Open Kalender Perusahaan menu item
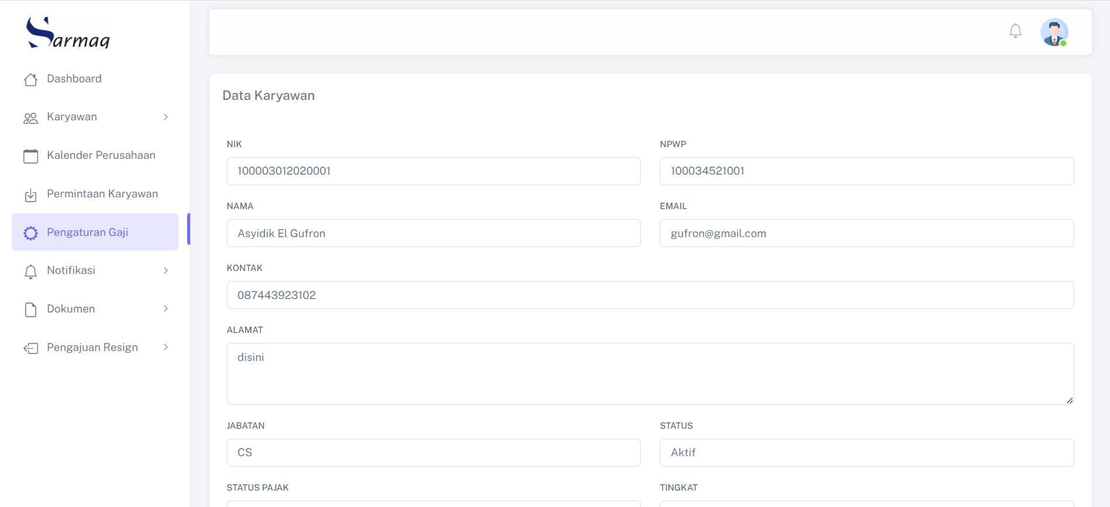 [95, 155]
